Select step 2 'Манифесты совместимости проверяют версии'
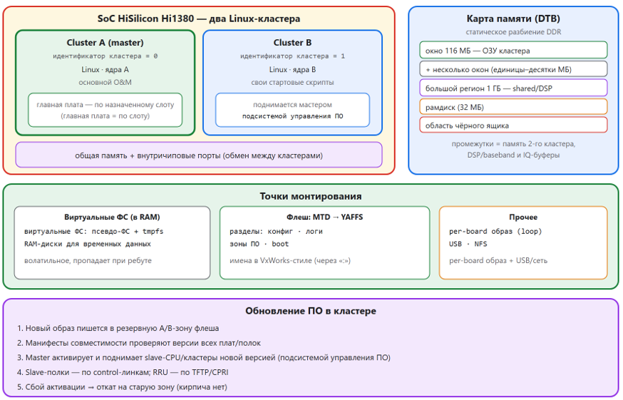This screenshot has width=623, height=400. 139,343
